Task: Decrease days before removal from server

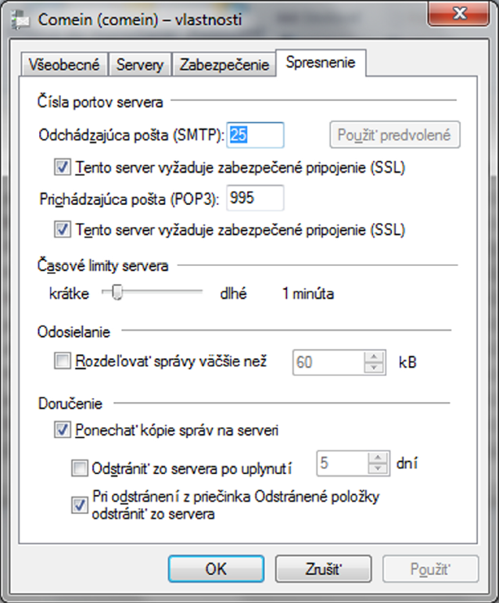Action: 378,468
